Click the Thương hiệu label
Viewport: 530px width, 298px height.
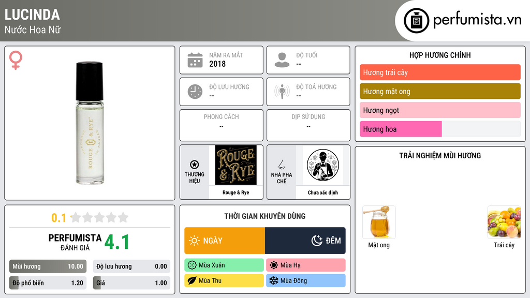tap(195, 178)
